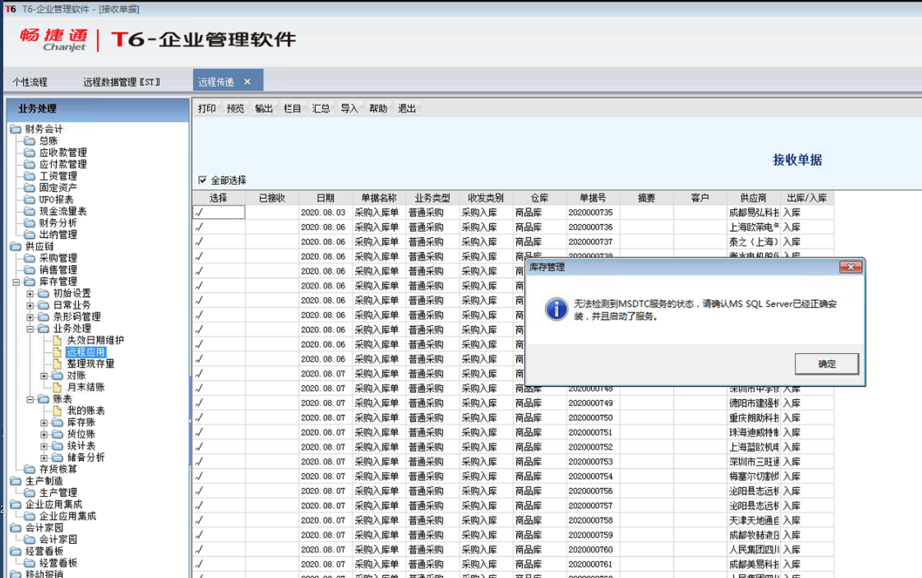This screenshot has width=922, height=578.
Task: Expand the 统计表 tree node
Action: (x=44, y=446)
